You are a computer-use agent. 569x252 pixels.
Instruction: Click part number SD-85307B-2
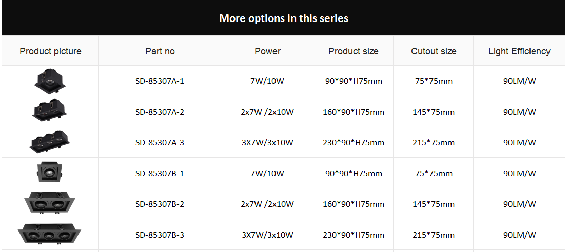point(160,204)
